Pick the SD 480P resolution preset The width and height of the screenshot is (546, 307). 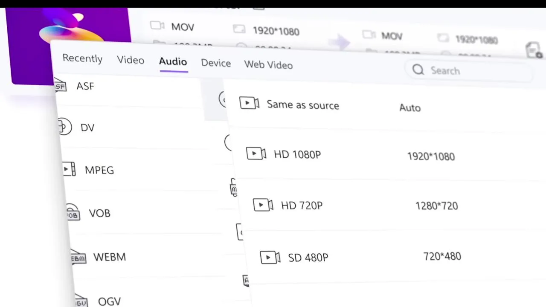(308, 258)
